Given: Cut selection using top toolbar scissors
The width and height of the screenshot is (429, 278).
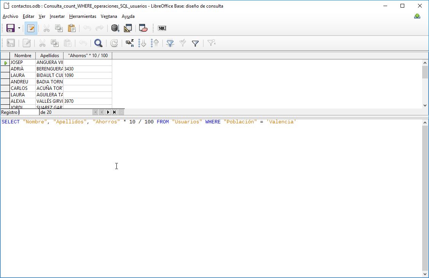Looking at the screenshot, I should click(46, 28).
